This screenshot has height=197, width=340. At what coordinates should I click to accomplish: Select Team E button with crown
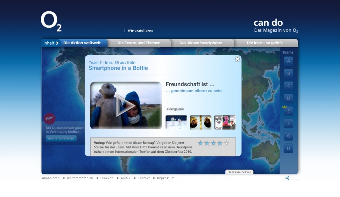(289, 111)
